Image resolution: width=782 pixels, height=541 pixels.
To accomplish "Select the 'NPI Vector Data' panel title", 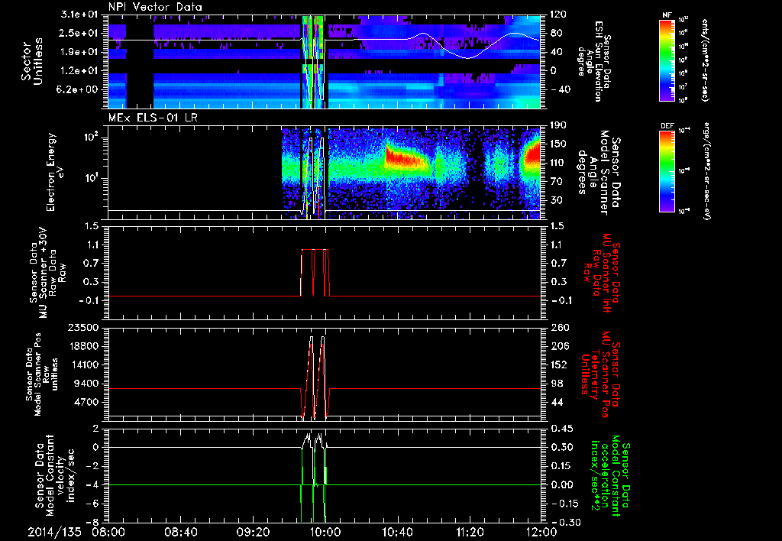I will [x=156, y=7].
